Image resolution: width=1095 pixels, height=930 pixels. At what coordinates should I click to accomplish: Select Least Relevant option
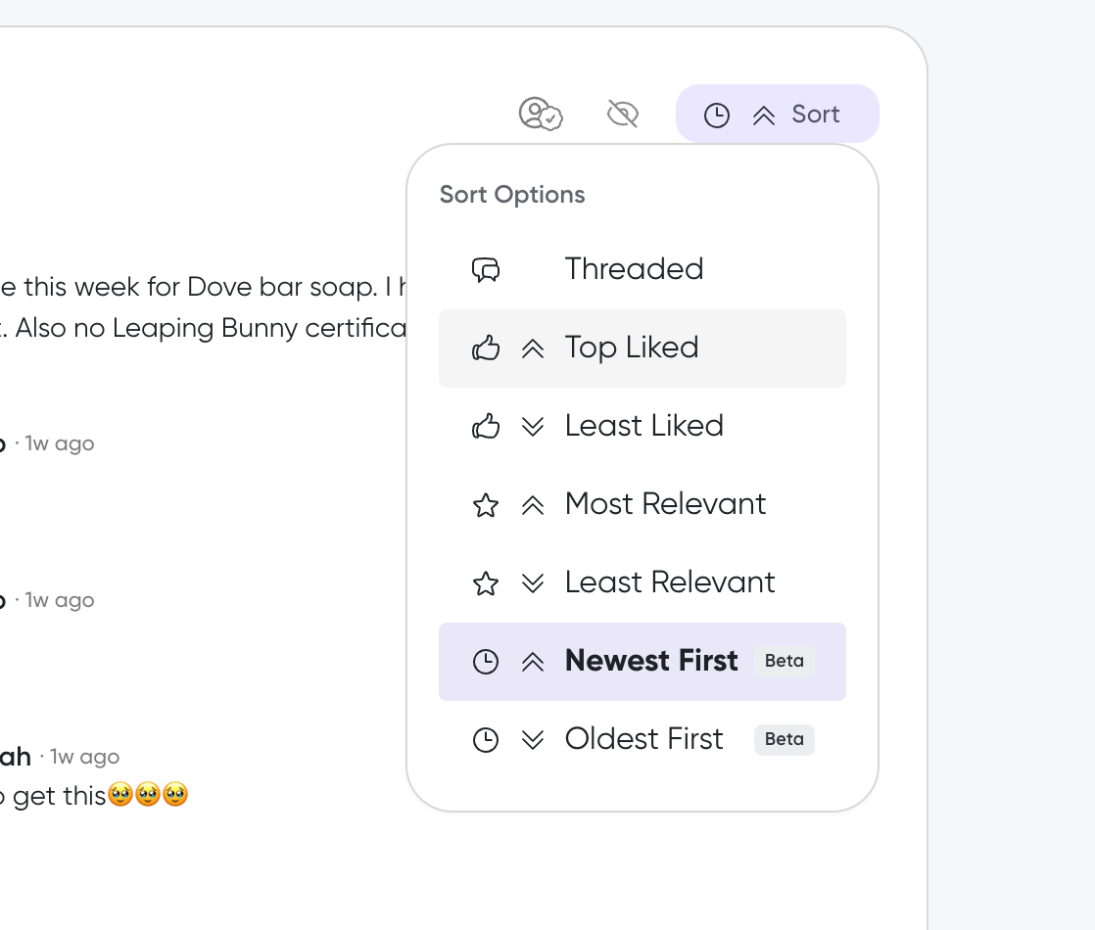(x=642, y=582)
